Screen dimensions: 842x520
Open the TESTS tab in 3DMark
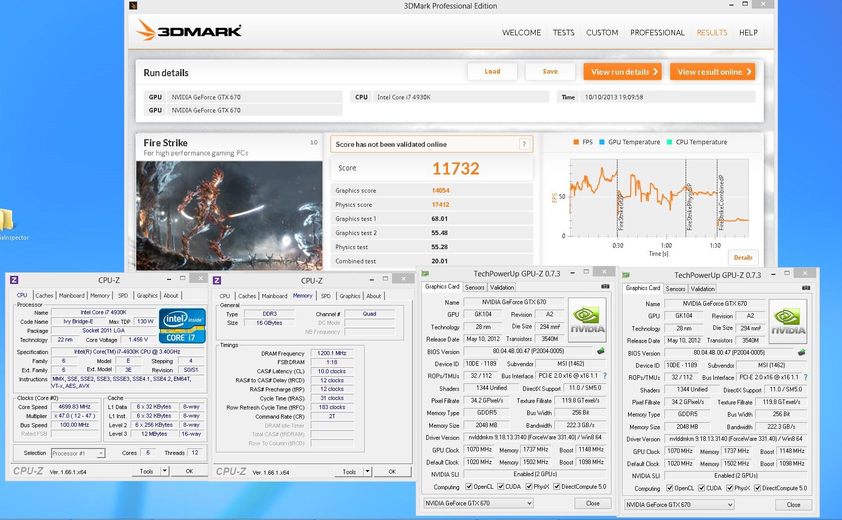click(563, 32)
